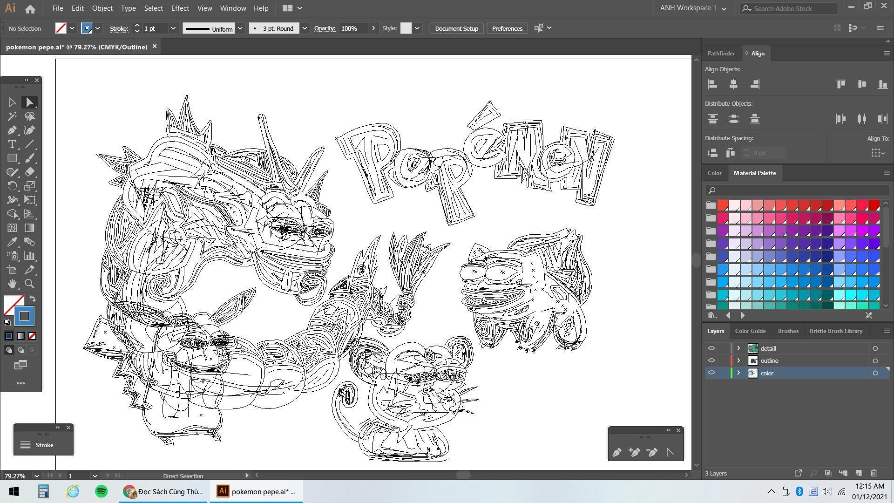The width and height of the screenshot is (894, 503).
Task: Target the color layer circle
Action: (x=875, y=373)
